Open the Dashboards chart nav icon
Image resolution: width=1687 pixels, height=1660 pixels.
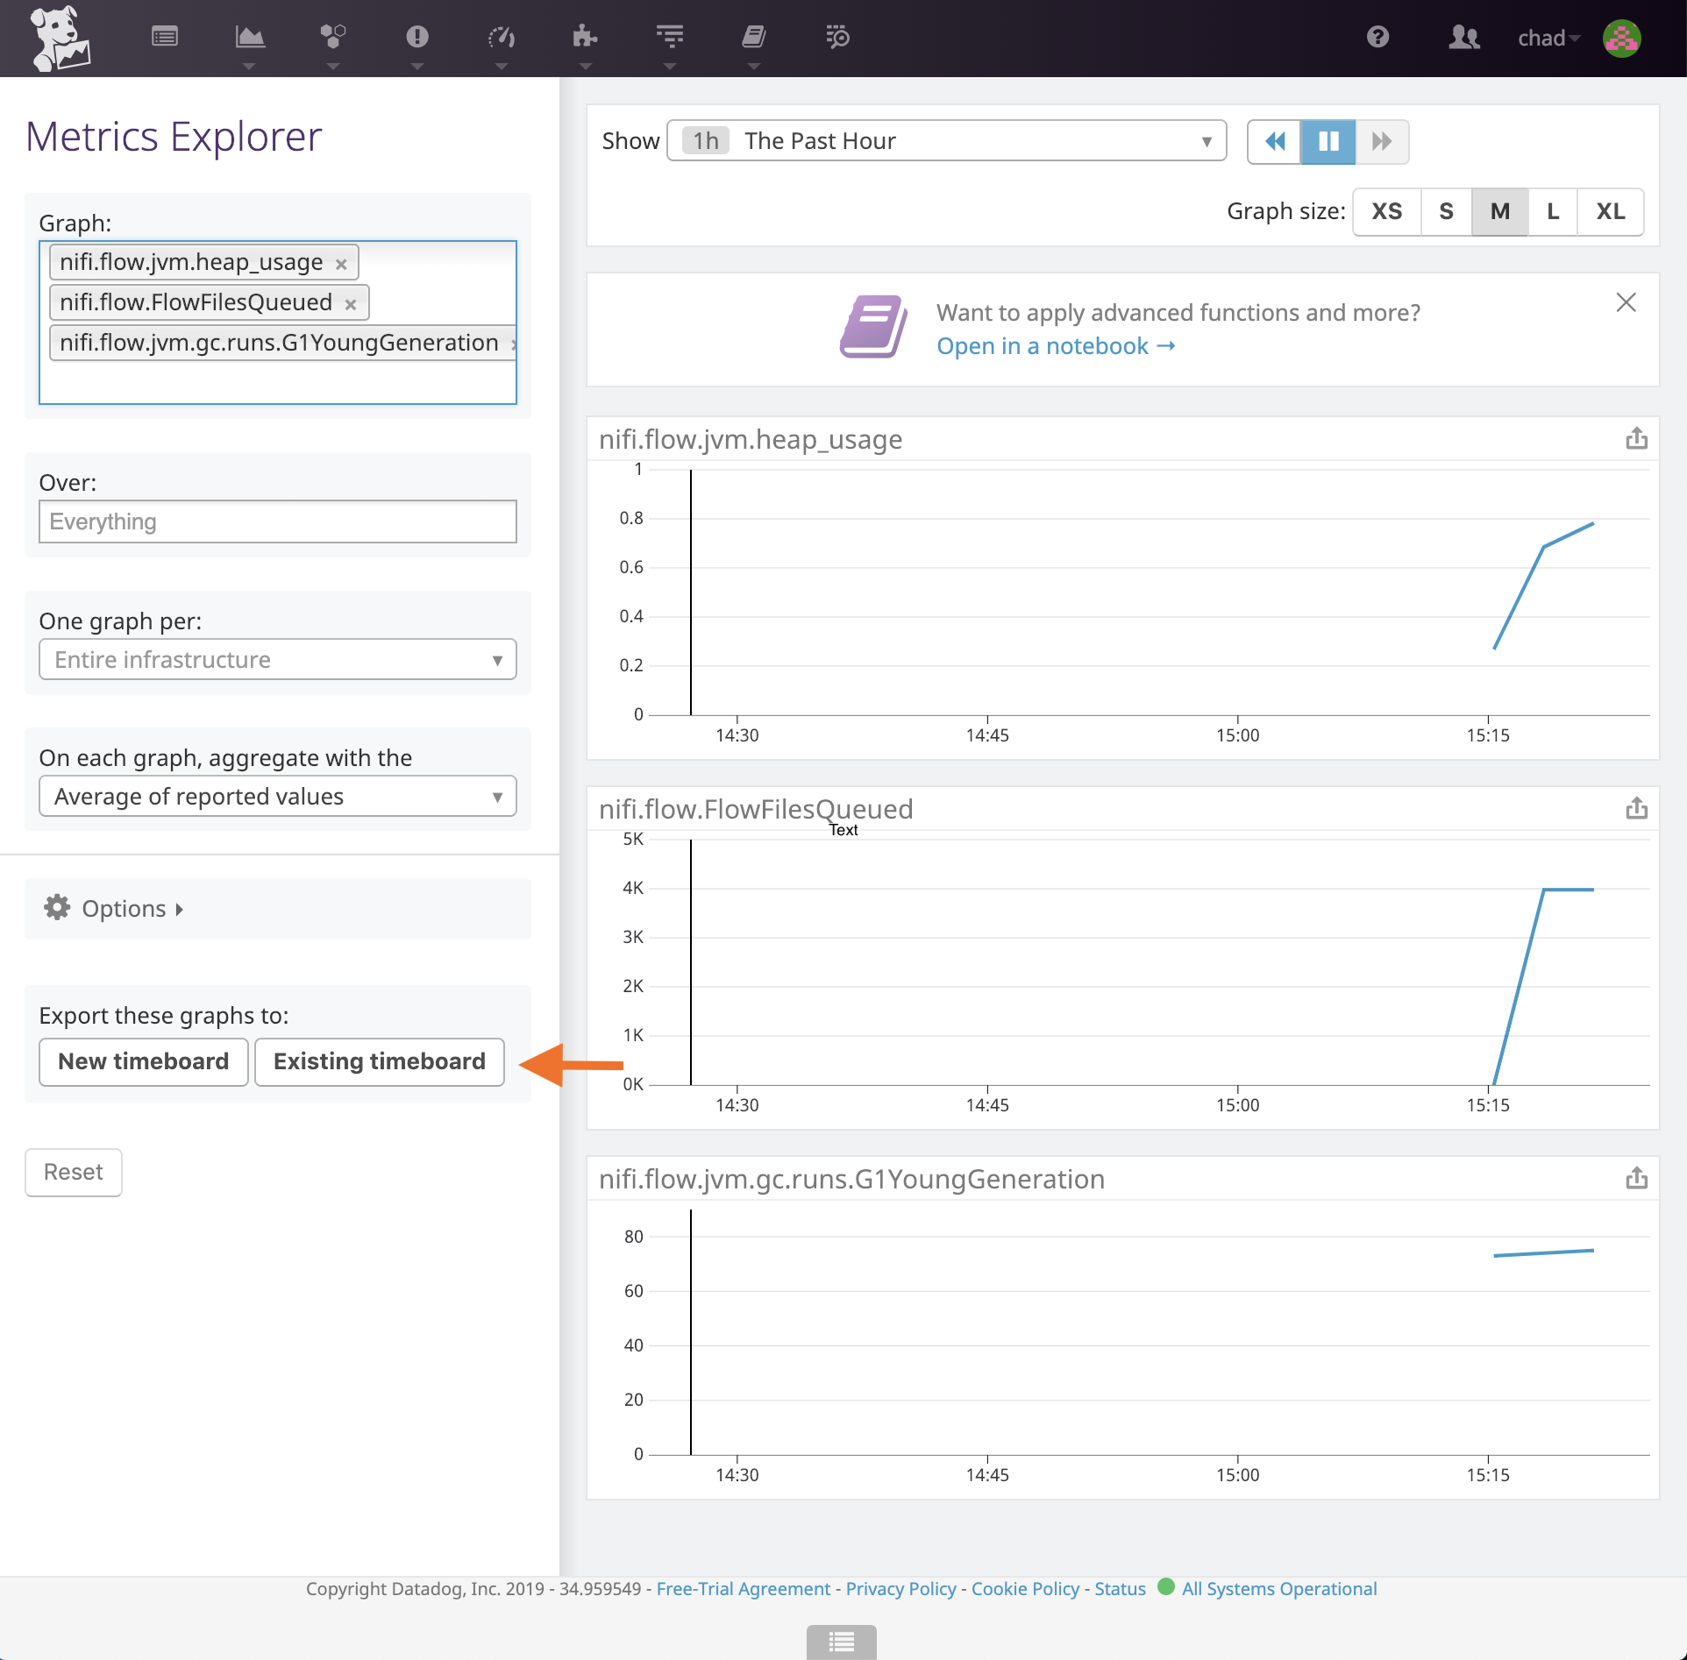(x=249, y=37)
